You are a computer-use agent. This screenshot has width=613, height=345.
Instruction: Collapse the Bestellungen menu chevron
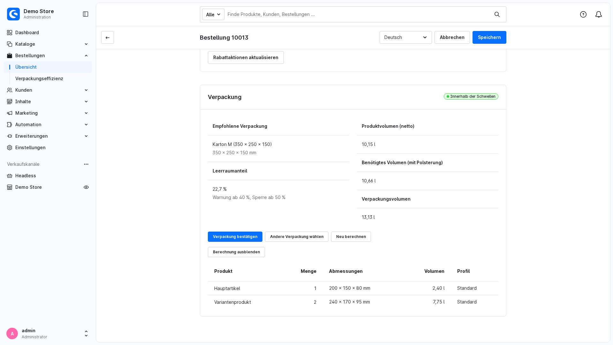[x=86, y=56]
